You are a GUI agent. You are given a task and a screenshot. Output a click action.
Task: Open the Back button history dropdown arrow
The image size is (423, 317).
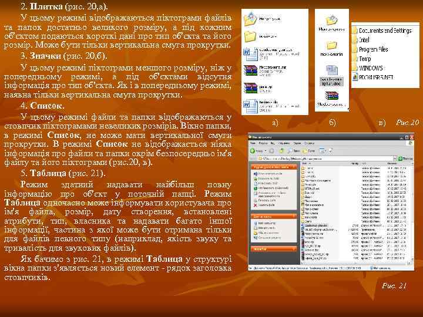(x=266, y=151)
